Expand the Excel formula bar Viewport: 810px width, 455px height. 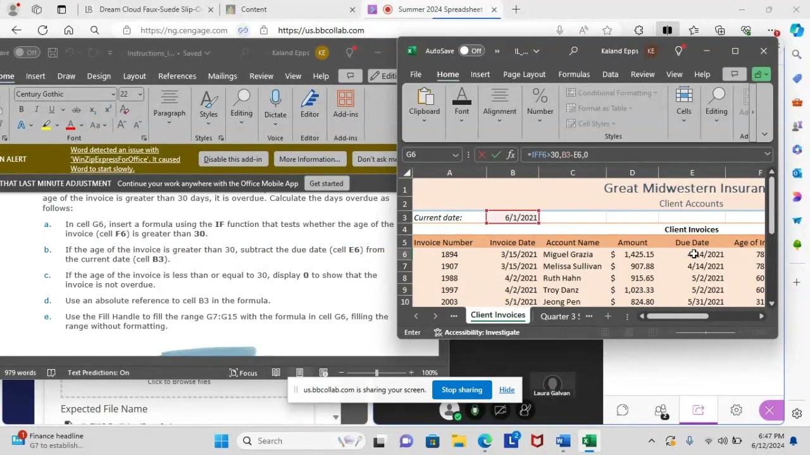pyautogui.click(x=767, y=154)
